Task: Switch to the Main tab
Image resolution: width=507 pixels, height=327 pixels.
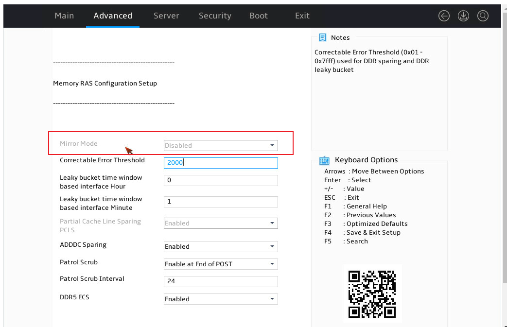Action: click(x=64, y=16)
